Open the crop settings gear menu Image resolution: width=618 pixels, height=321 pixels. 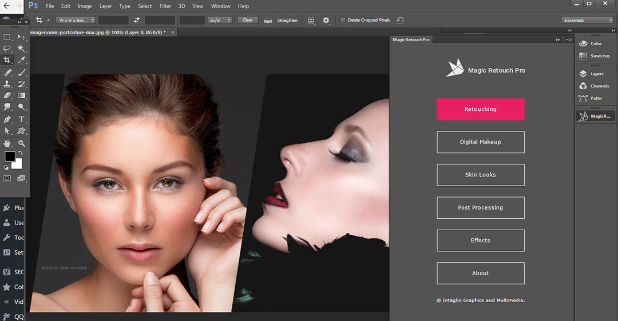pyautogui.click(x=326, y=20)
